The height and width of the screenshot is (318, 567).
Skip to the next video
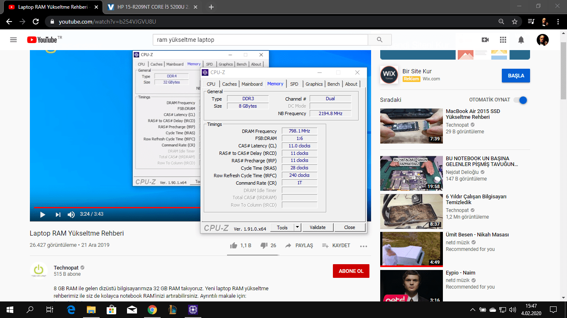click(x=58, y=214)
